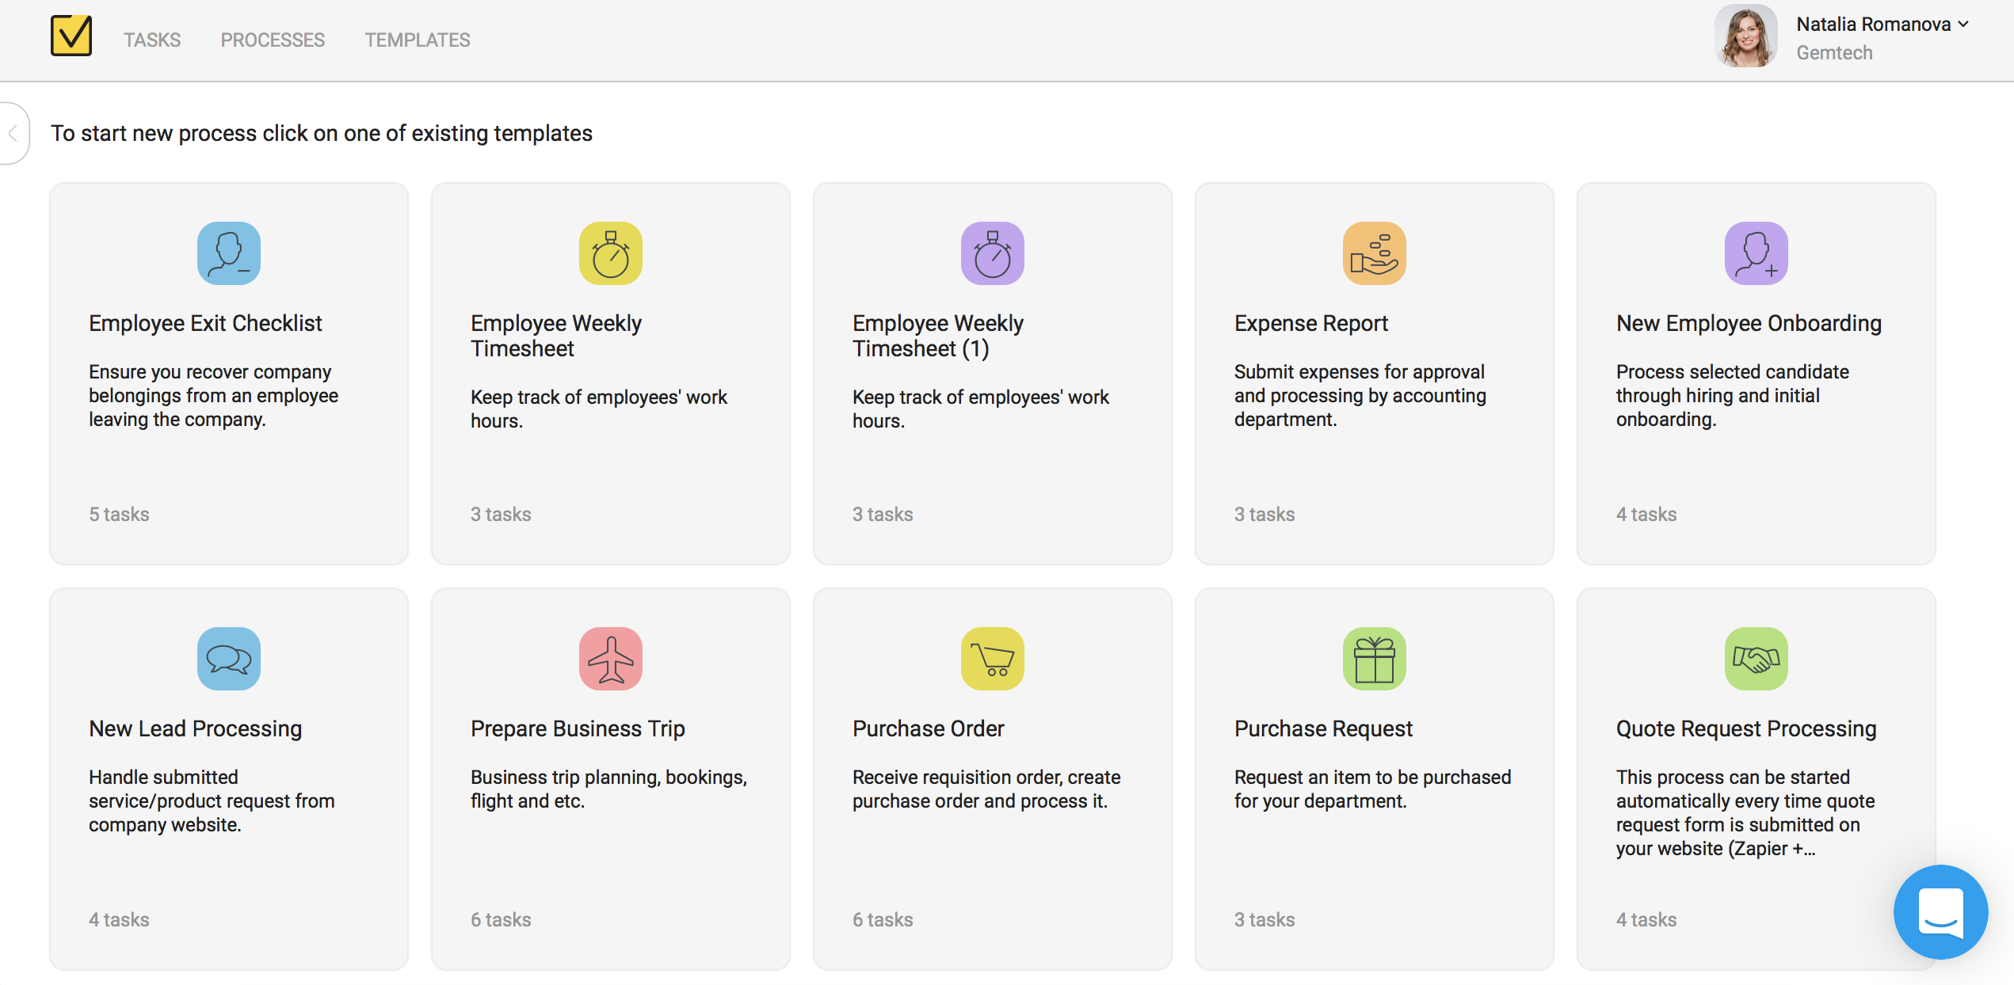This screenshot has height=985, width=2014.
Task: Start the Purchase Order process title
Action: [928, 728]
